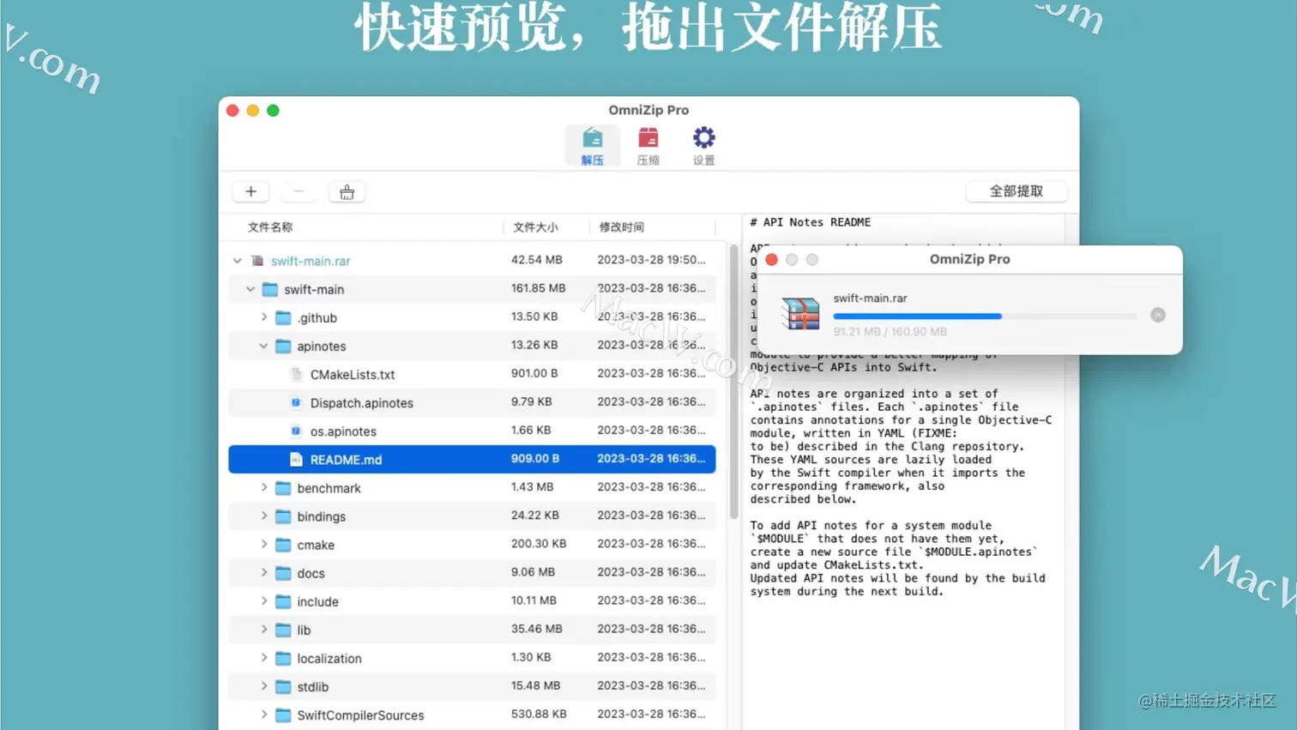This screenshot has height=730, width=1297.
Task: Select the swift-main.rar name in file list
Action: [x=311, y=261]
